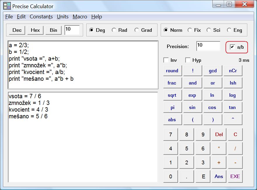Tick the Hyp checkbox
The image size is (257, 190).
pos(188,60)
